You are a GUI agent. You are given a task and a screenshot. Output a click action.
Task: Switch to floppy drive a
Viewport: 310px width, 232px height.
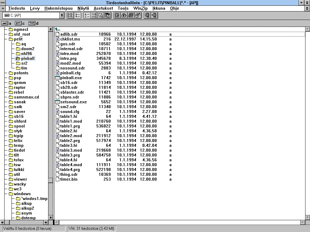(x=6, y=23)
